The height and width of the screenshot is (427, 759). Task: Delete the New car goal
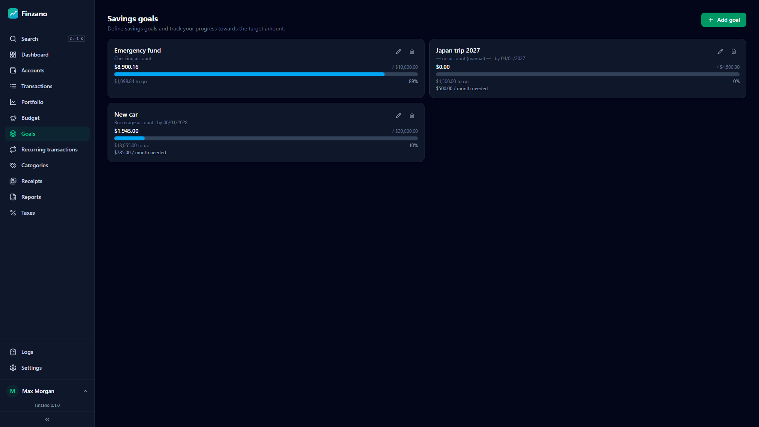tap(412, 115)
